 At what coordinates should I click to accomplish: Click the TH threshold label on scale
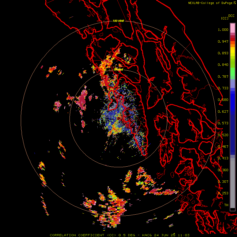click(226, 205)
